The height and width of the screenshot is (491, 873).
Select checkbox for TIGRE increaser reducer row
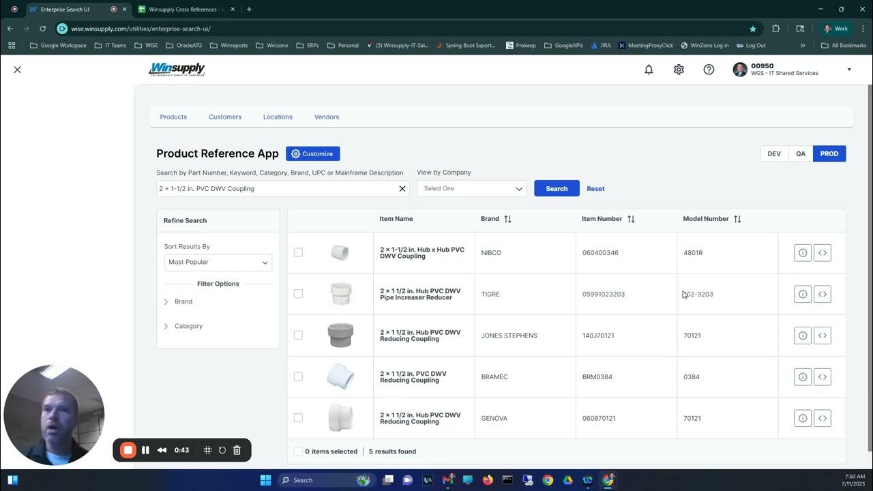click(298, 294)
